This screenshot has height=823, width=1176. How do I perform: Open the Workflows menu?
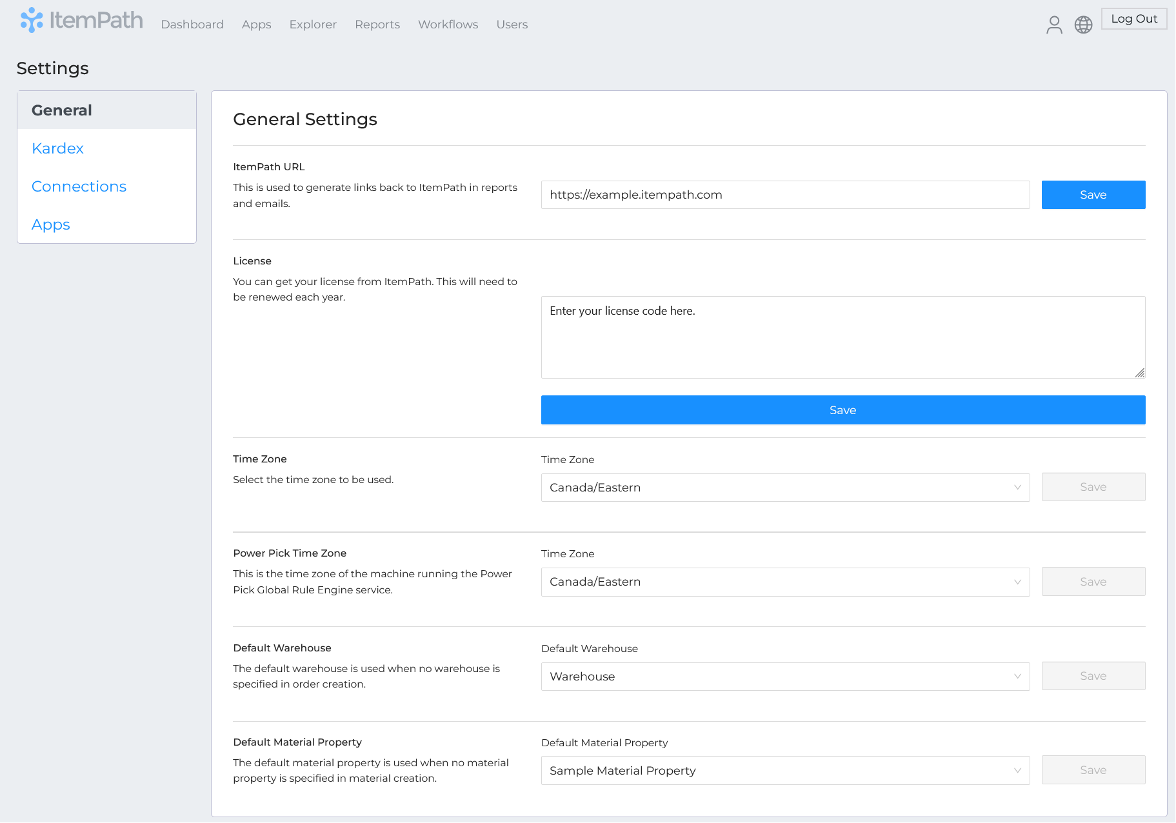click(448, 25)
